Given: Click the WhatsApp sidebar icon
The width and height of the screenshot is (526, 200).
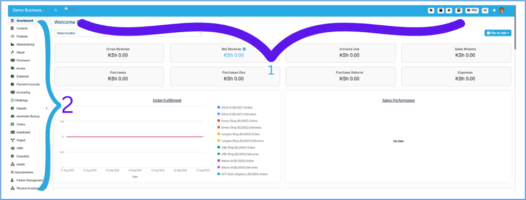Looking at the screenshot, I should pyautogui.click(x=12, y=101).
